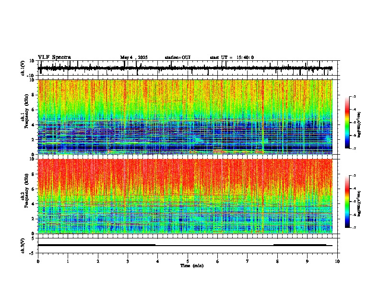Click the "3" tick on the time axis
This screenshot has width=380, height=293.
pos(128,261)
